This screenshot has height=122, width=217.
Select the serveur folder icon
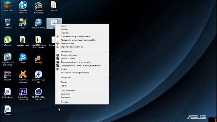(x=54, y=6)
